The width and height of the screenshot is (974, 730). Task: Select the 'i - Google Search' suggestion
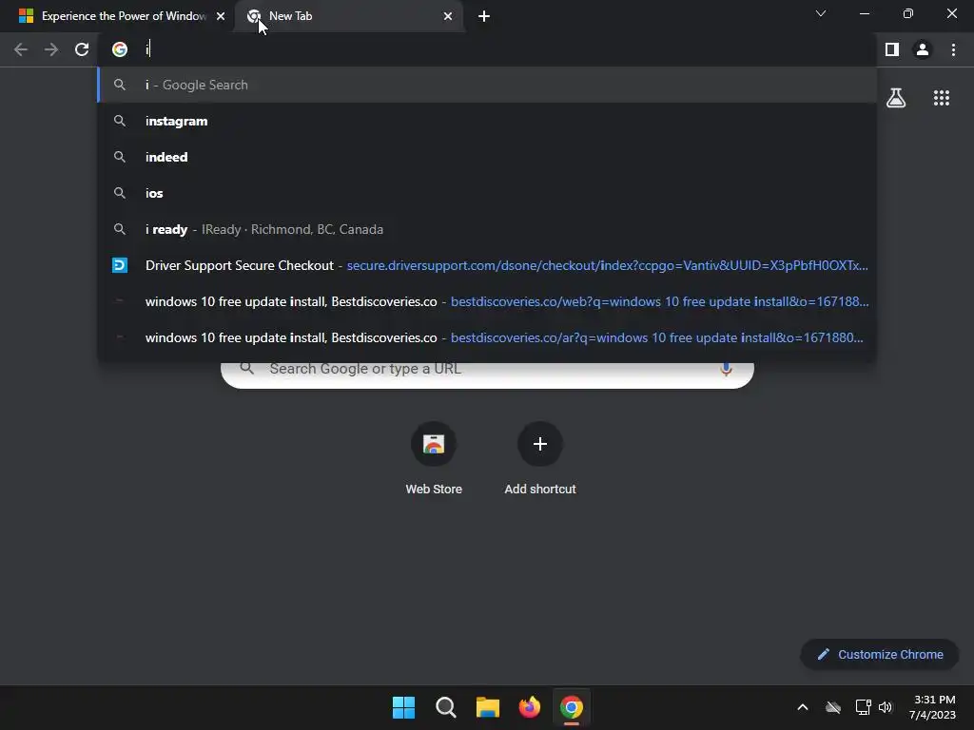coord(487,85)
